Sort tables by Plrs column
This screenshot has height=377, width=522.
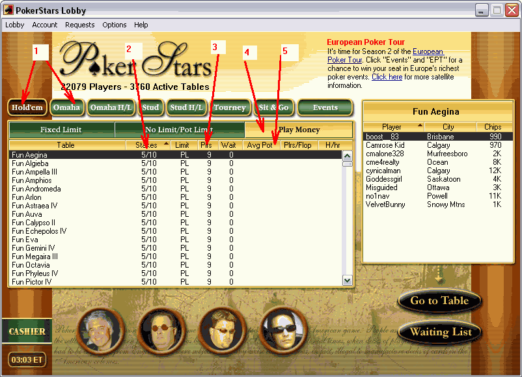pos(208,145)
